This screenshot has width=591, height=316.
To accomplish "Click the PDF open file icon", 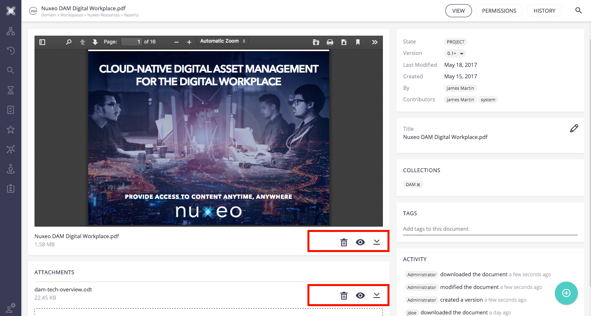I will point(316,42).
